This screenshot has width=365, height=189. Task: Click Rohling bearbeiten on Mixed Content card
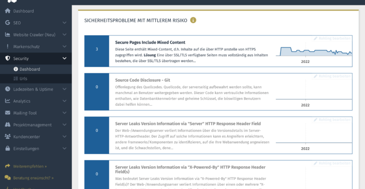click(x=332, y=38)
